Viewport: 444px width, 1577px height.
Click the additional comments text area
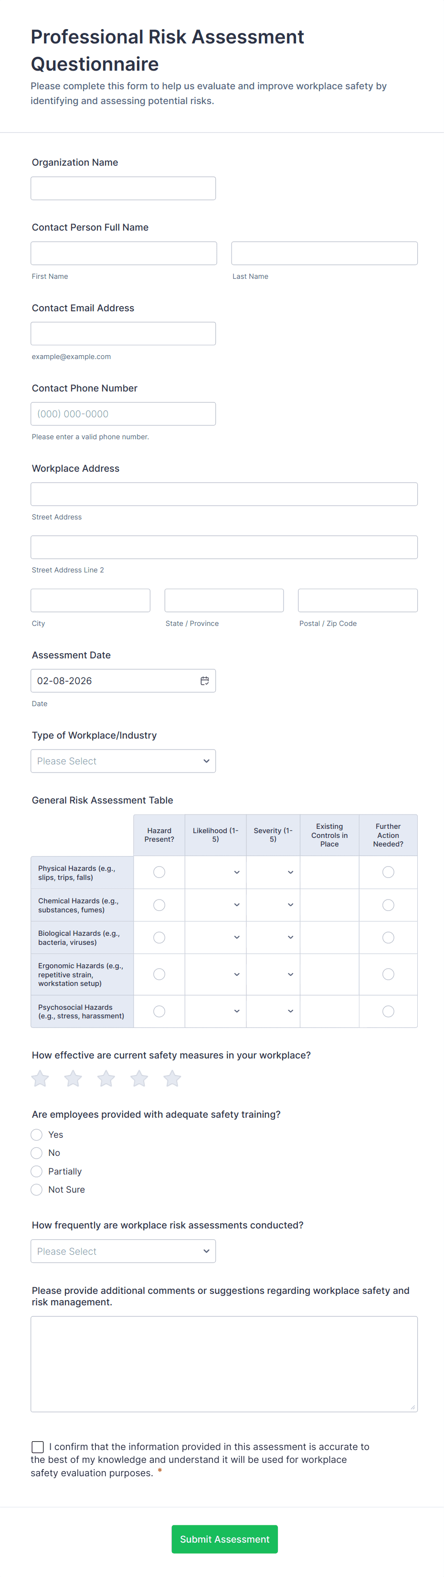(224, 1364)
